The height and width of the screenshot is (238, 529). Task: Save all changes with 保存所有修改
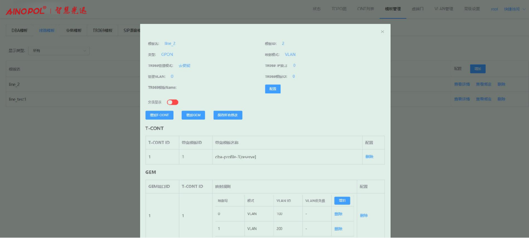pos(228,115)
